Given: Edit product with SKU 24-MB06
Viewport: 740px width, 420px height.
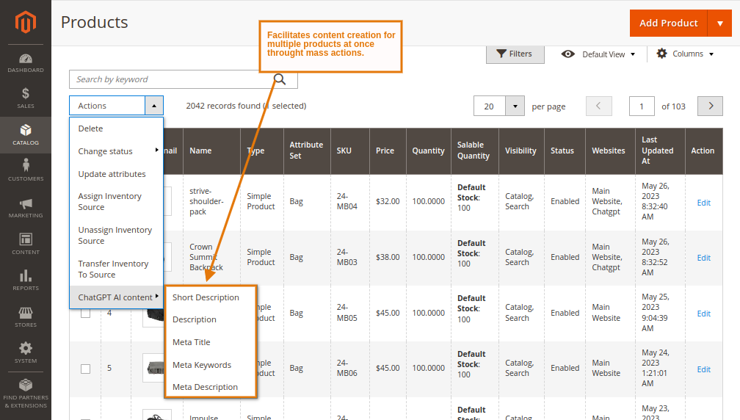Looking at the screenshot, I should (x=703, y=369).
